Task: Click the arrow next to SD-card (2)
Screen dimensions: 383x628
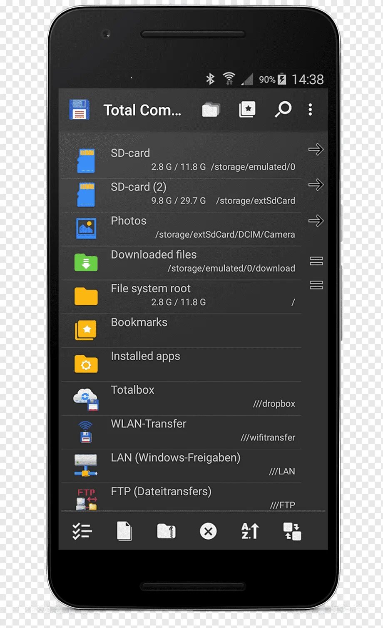Action: point(316,185)
